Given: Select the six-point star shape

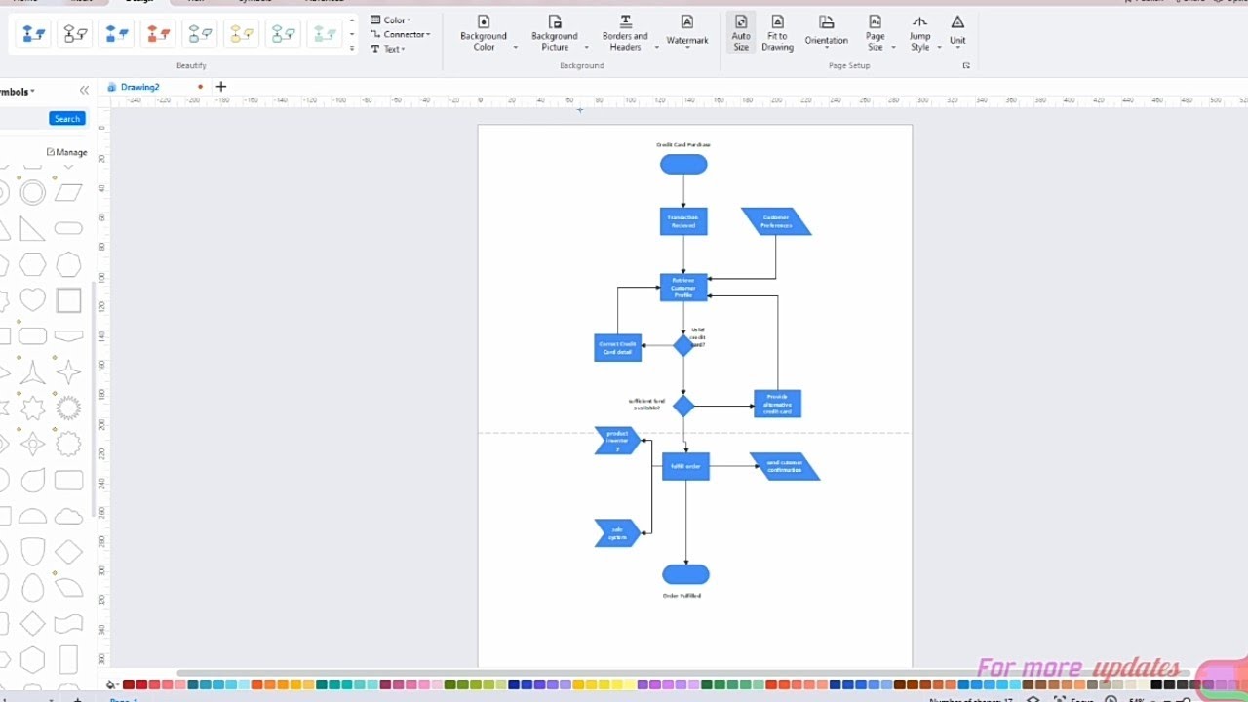Looking at the screenshot, I should coord(33,408).
